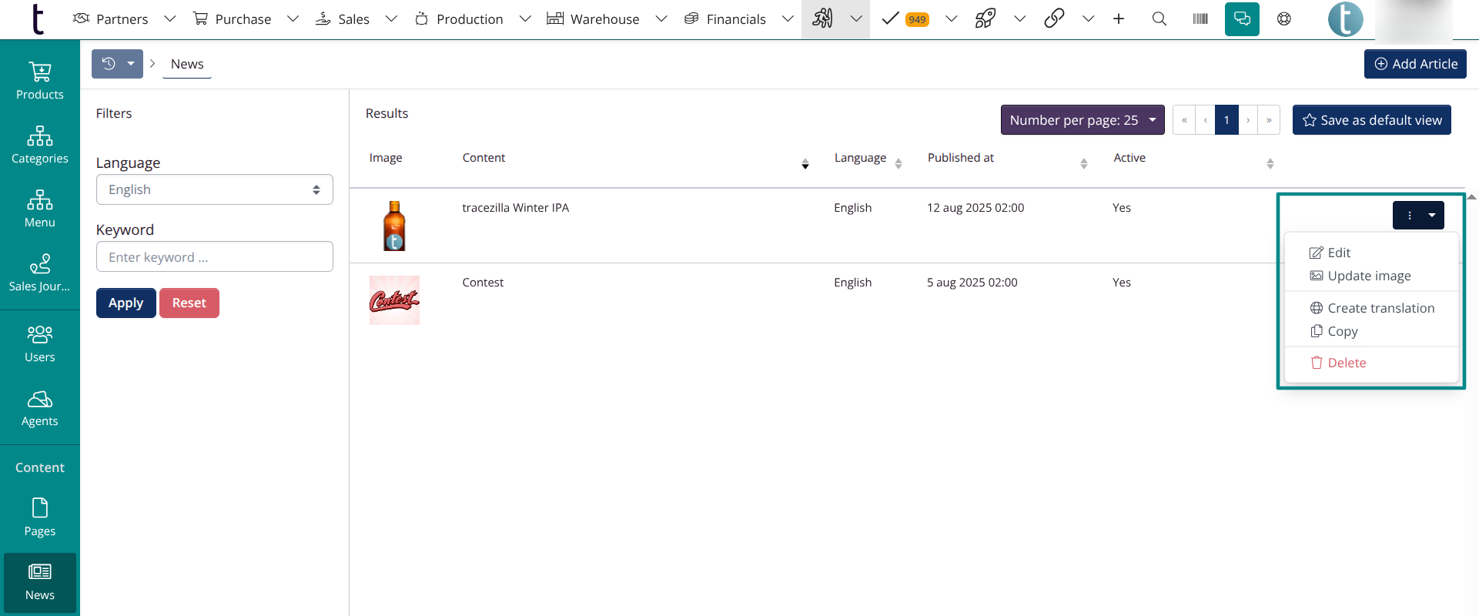Expand the Purchase menu chevron

tap(293, 18)
